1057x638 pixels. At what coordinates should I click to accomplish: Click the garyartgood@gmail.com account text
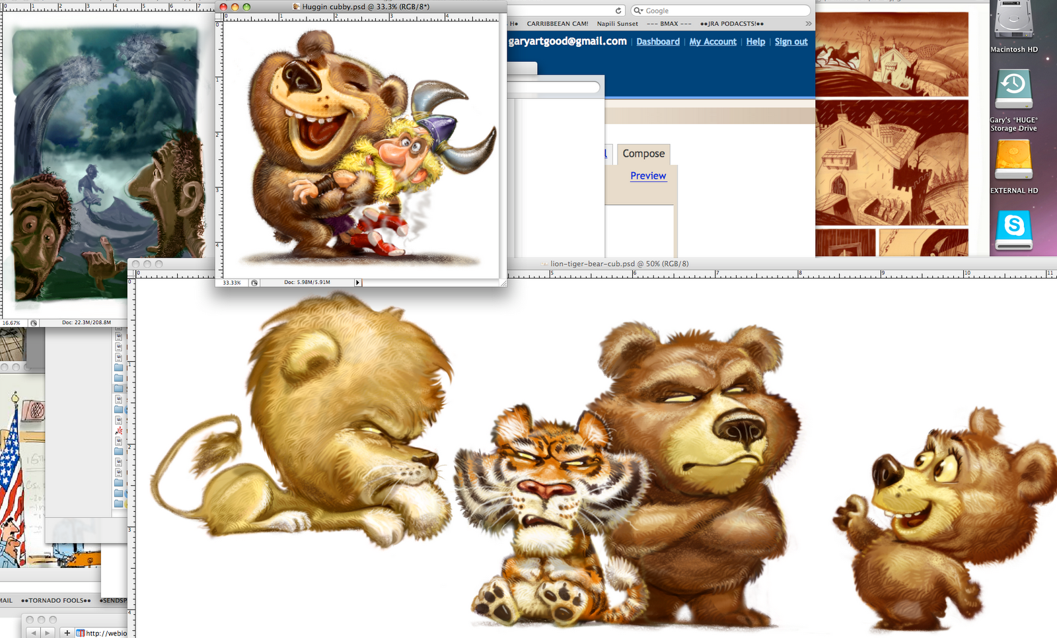pyautogui.click(x=567, y=41)
